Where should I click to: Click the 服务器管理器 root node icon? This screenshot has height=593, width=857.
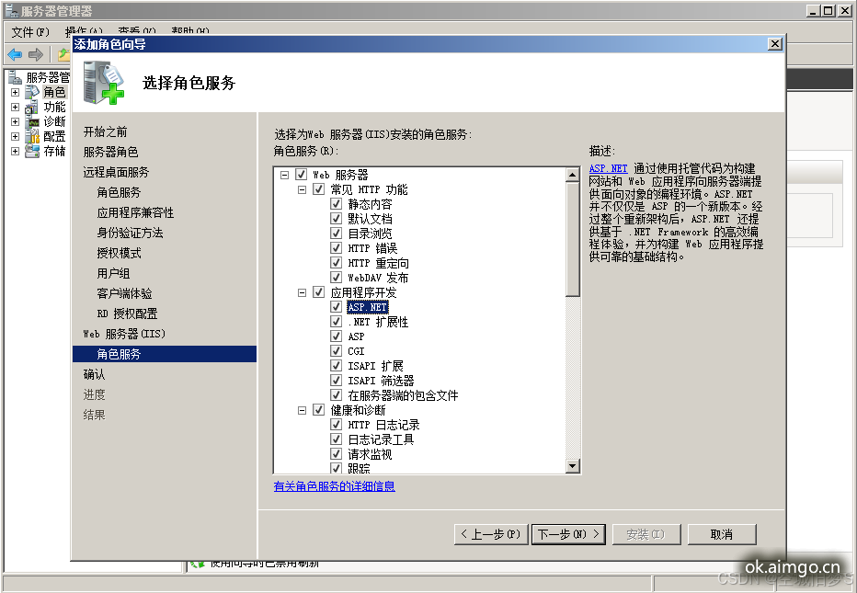coord(16,77)
